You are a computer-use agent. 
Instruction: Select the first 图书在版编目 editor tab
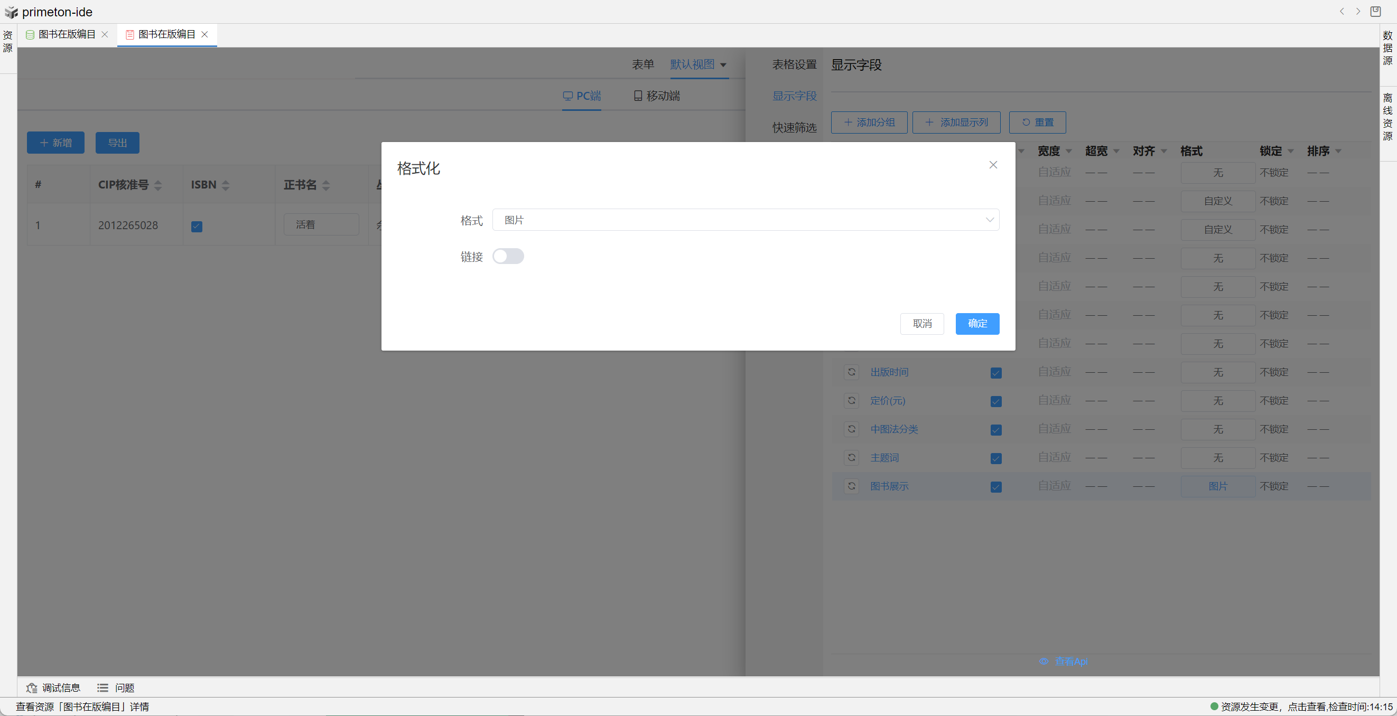[67, 35]
